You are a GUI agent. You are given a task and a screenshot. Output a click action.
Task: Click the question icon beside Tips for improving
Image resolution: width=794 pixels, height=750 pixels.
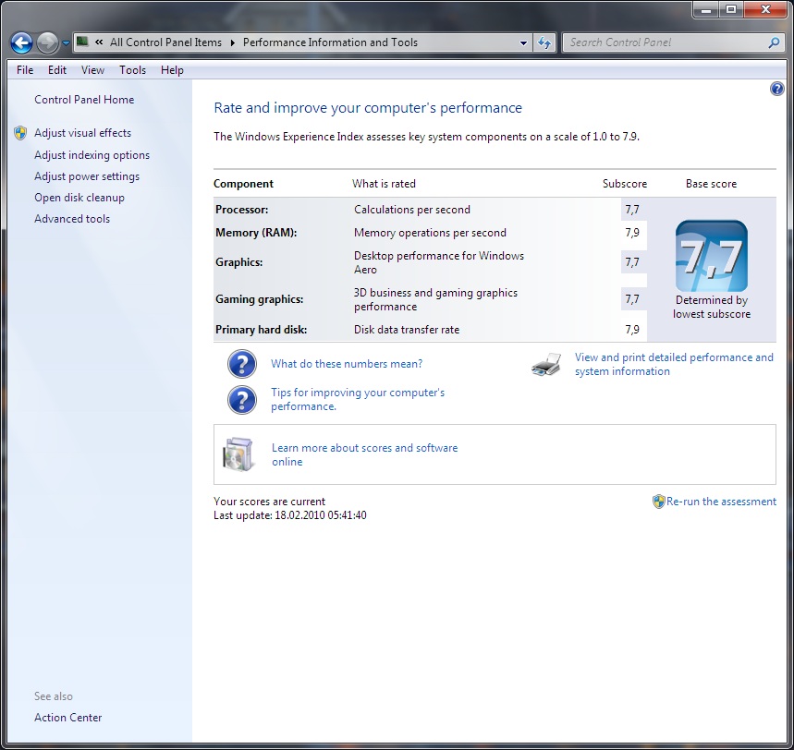pyautogui.click(x=242, y=400)
